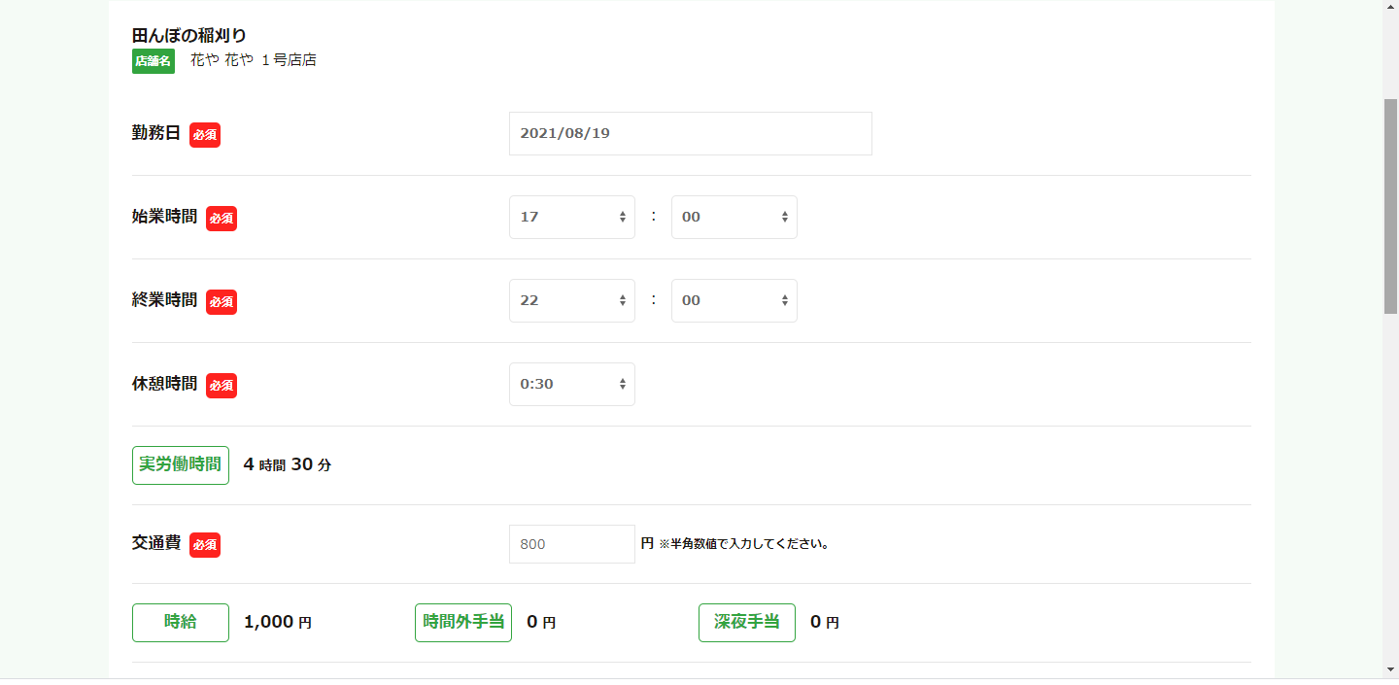Image resolution: width=1399 pixels, height=685 pixels.
Task: Click the 時間外手当 outlined label
Action: 463,622
